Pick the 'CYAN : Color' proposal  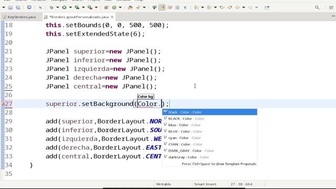[x=209, y=144]
